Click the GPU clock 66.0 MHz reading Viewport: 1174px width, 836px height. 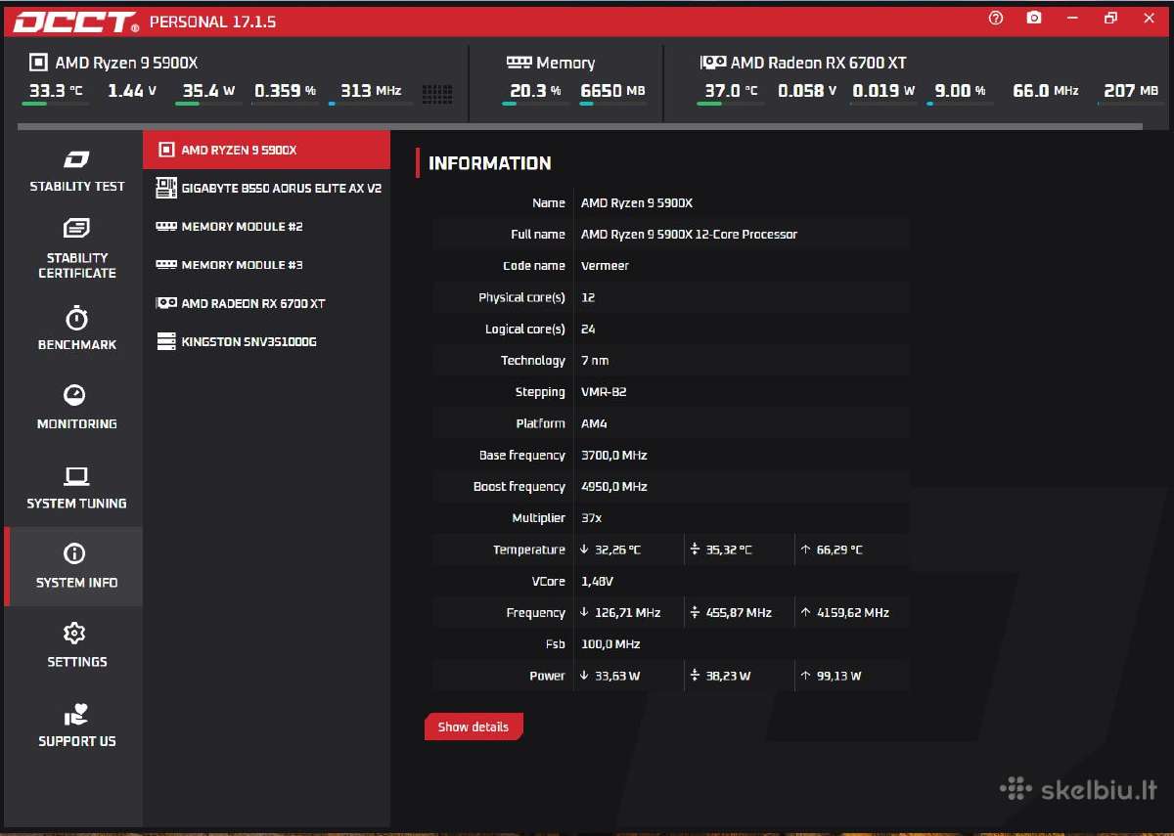1046,90
